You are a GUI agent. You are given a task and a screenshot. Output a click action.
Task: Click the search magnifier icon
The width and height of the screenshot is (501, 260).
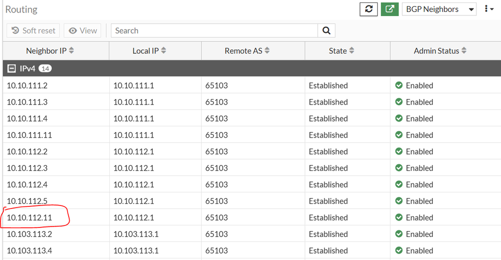click(326, 30)
